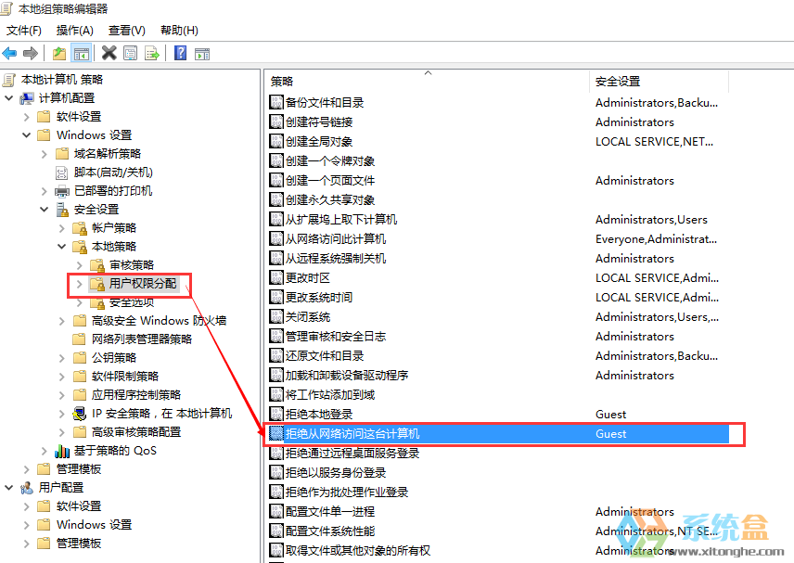The image size is (794, 563).
Task: Select the 创建永久共享对象 policy
Action: 330,200
